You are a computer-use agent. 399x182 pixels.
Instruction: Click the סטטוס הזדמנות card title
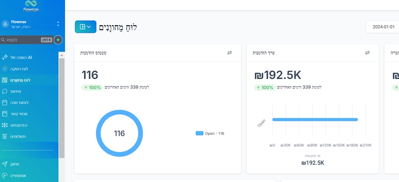click(94, 53)
